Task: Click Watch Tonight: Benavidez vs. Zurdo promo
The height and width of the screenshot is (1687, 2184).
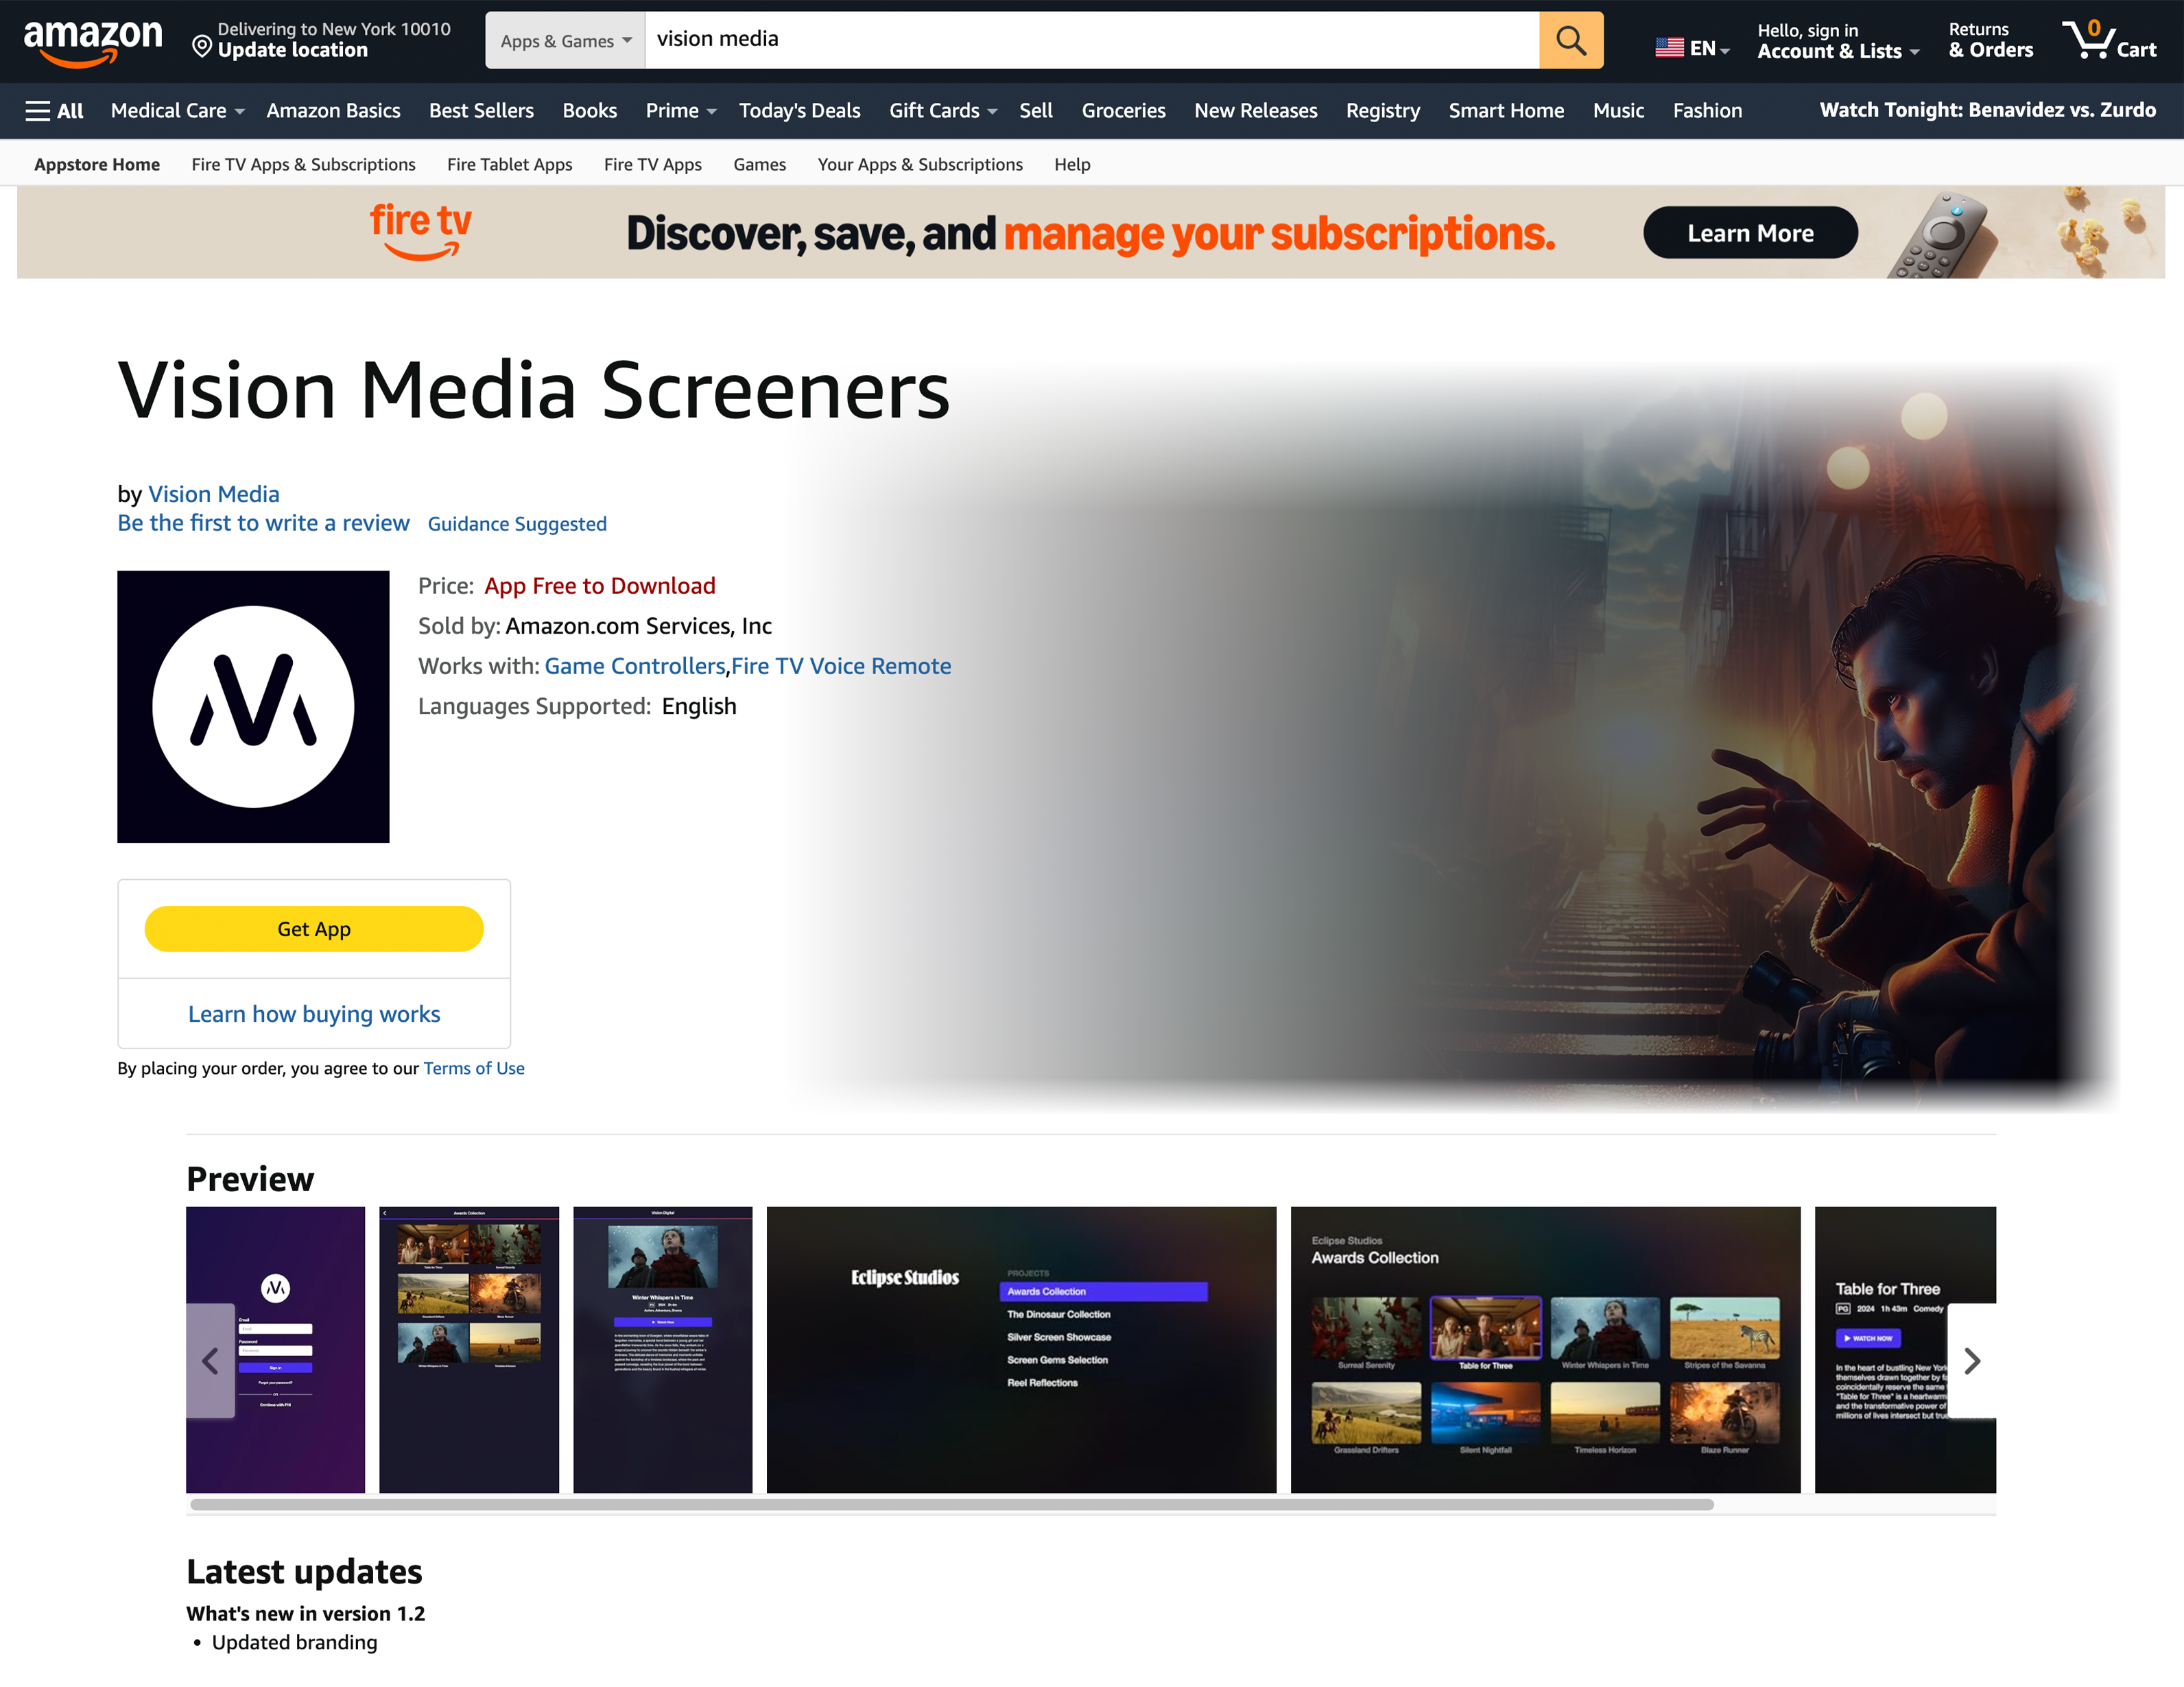Action: click(1987, 110)
